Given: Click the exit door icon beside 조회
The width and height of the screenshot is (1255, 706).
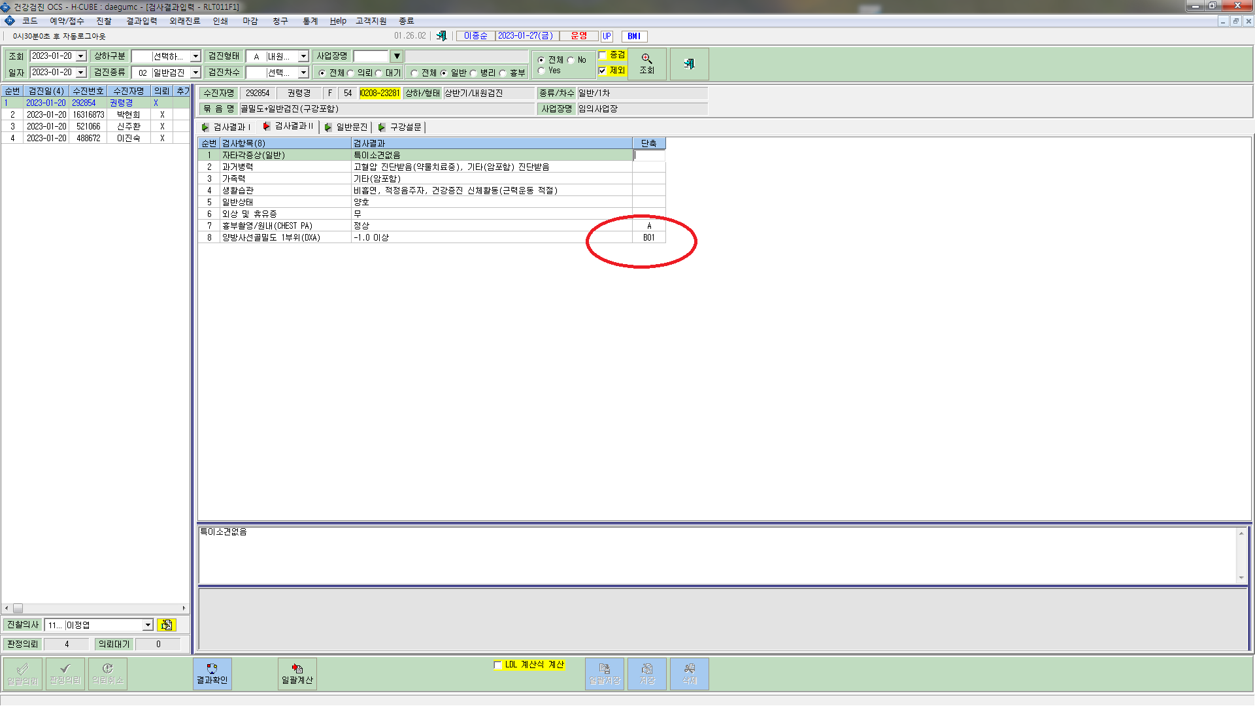Looking at the screenshot, I should tap(689, 63).
